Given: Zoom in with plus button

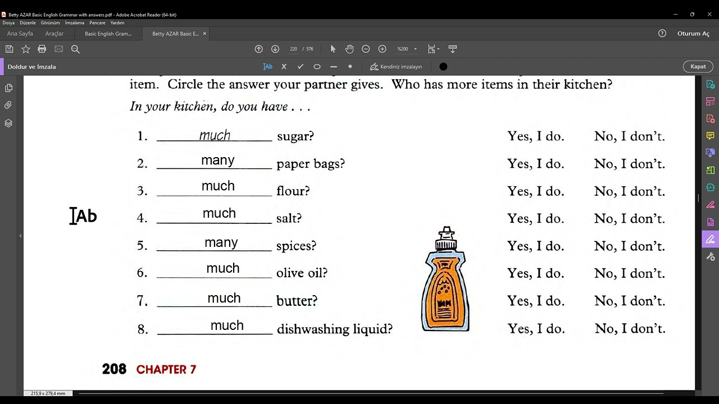Looking at the screenshot, I should 382,49.
